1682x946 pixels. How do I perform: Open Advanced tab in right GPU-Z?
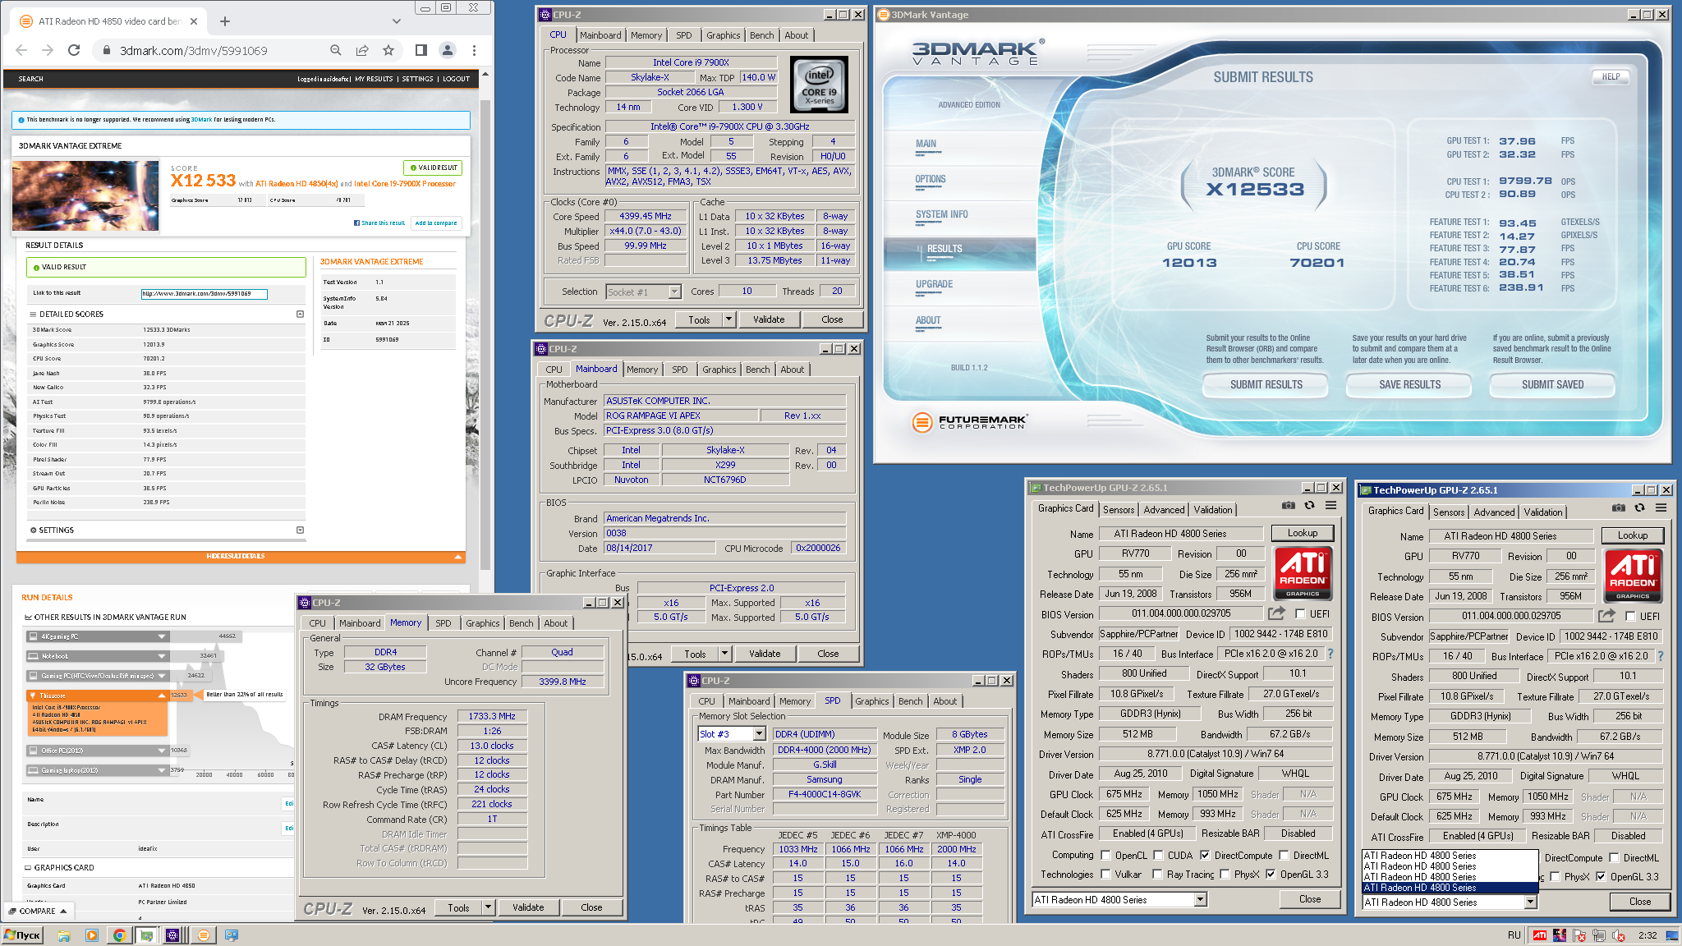pyautogui.click(x=1494, y=512)
